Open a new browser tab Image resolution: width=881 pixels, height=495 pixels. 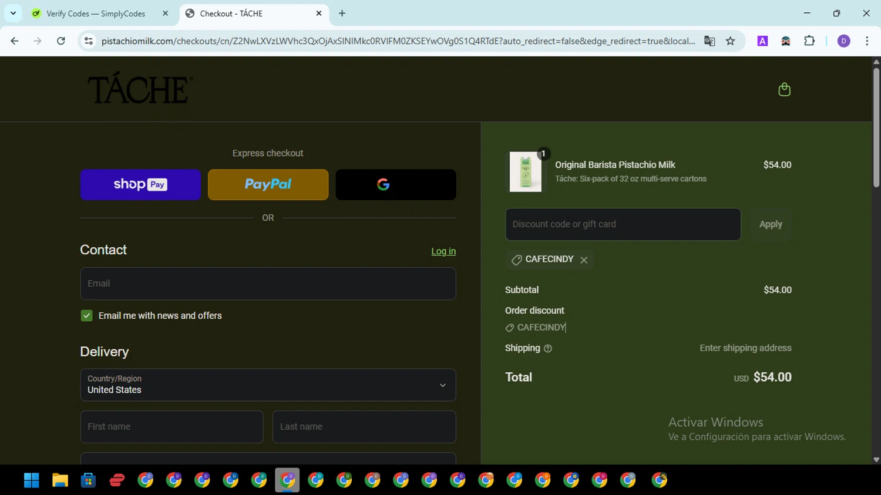pos(342,14)
